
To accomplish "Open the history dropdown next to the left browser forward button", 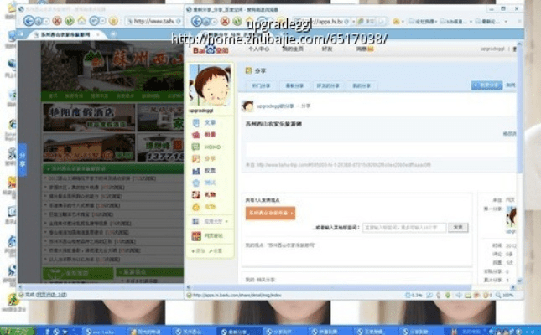I will (x=46, y=22).
